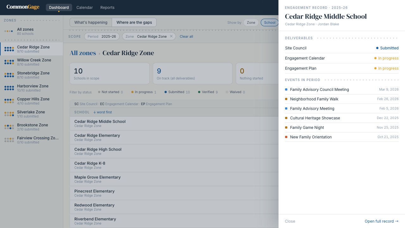
Task: Switch to What's happening view
Action: (91, 22)
